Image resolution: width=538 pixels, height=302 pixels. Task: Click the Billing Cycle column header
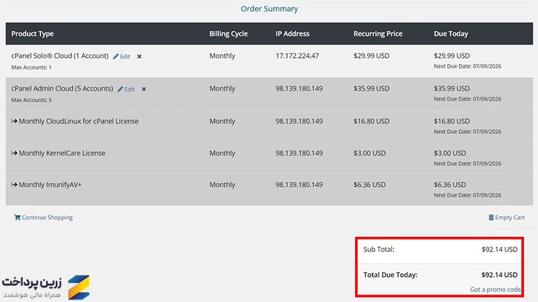click(229, 34)
